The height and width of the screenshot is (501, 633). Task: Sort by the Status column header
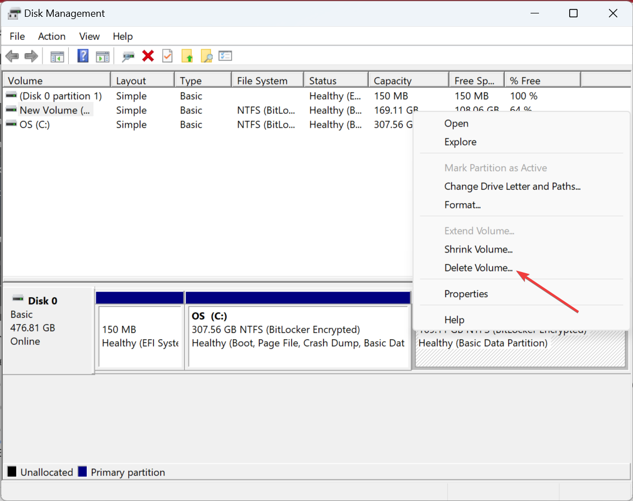tap(336, 81)
